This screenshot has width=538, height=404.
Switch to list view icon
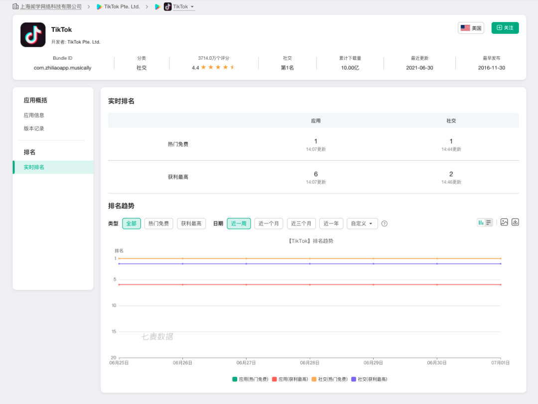[x=489, y=222]
